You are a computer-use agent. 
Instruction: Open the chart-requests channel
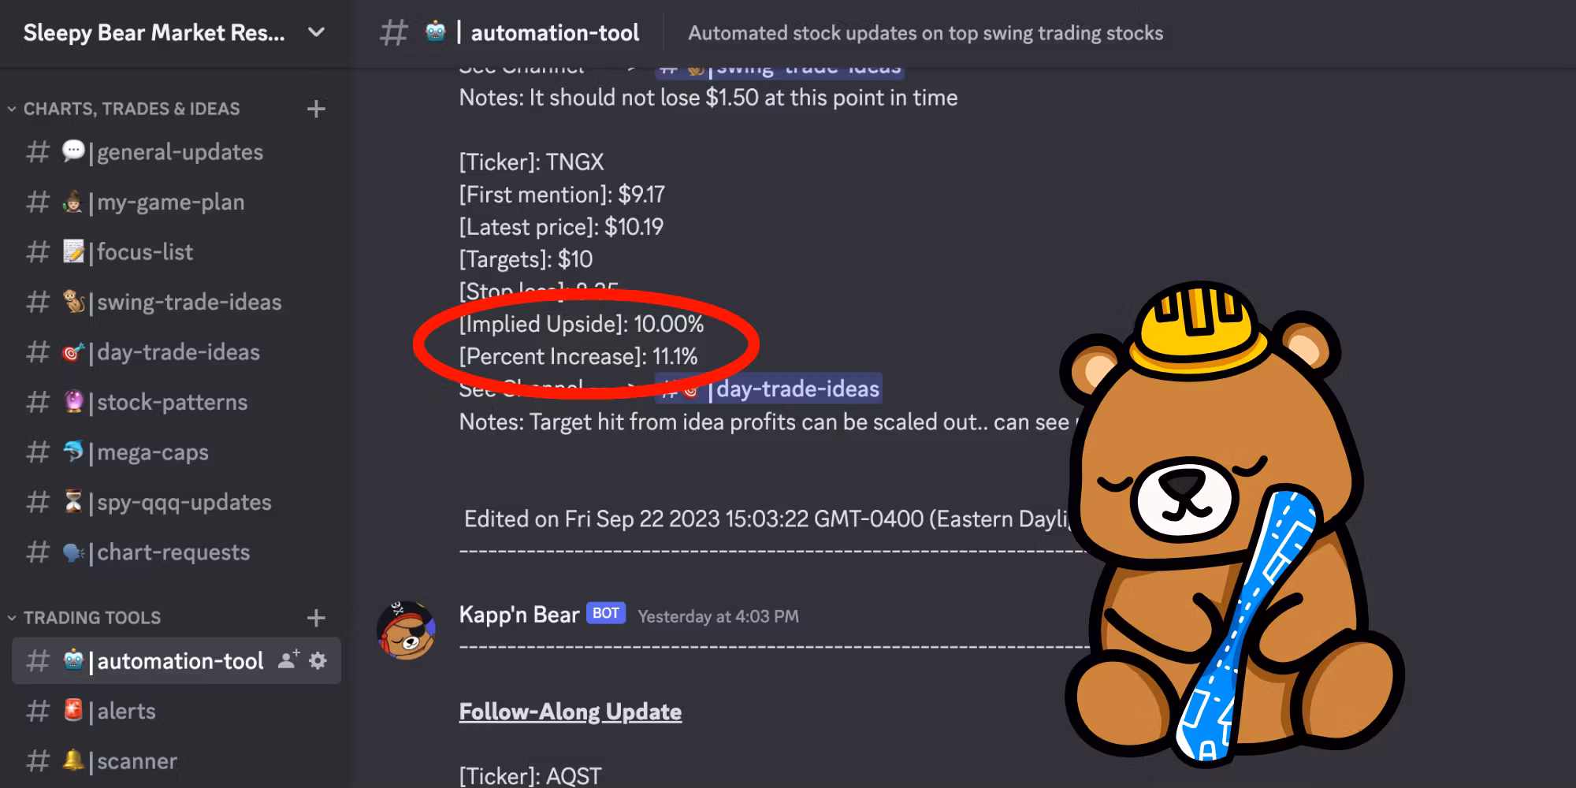pyautogui.click(x=177, y=552)
